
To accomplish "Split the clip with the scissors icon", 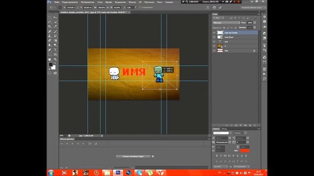I will (90, 143).
